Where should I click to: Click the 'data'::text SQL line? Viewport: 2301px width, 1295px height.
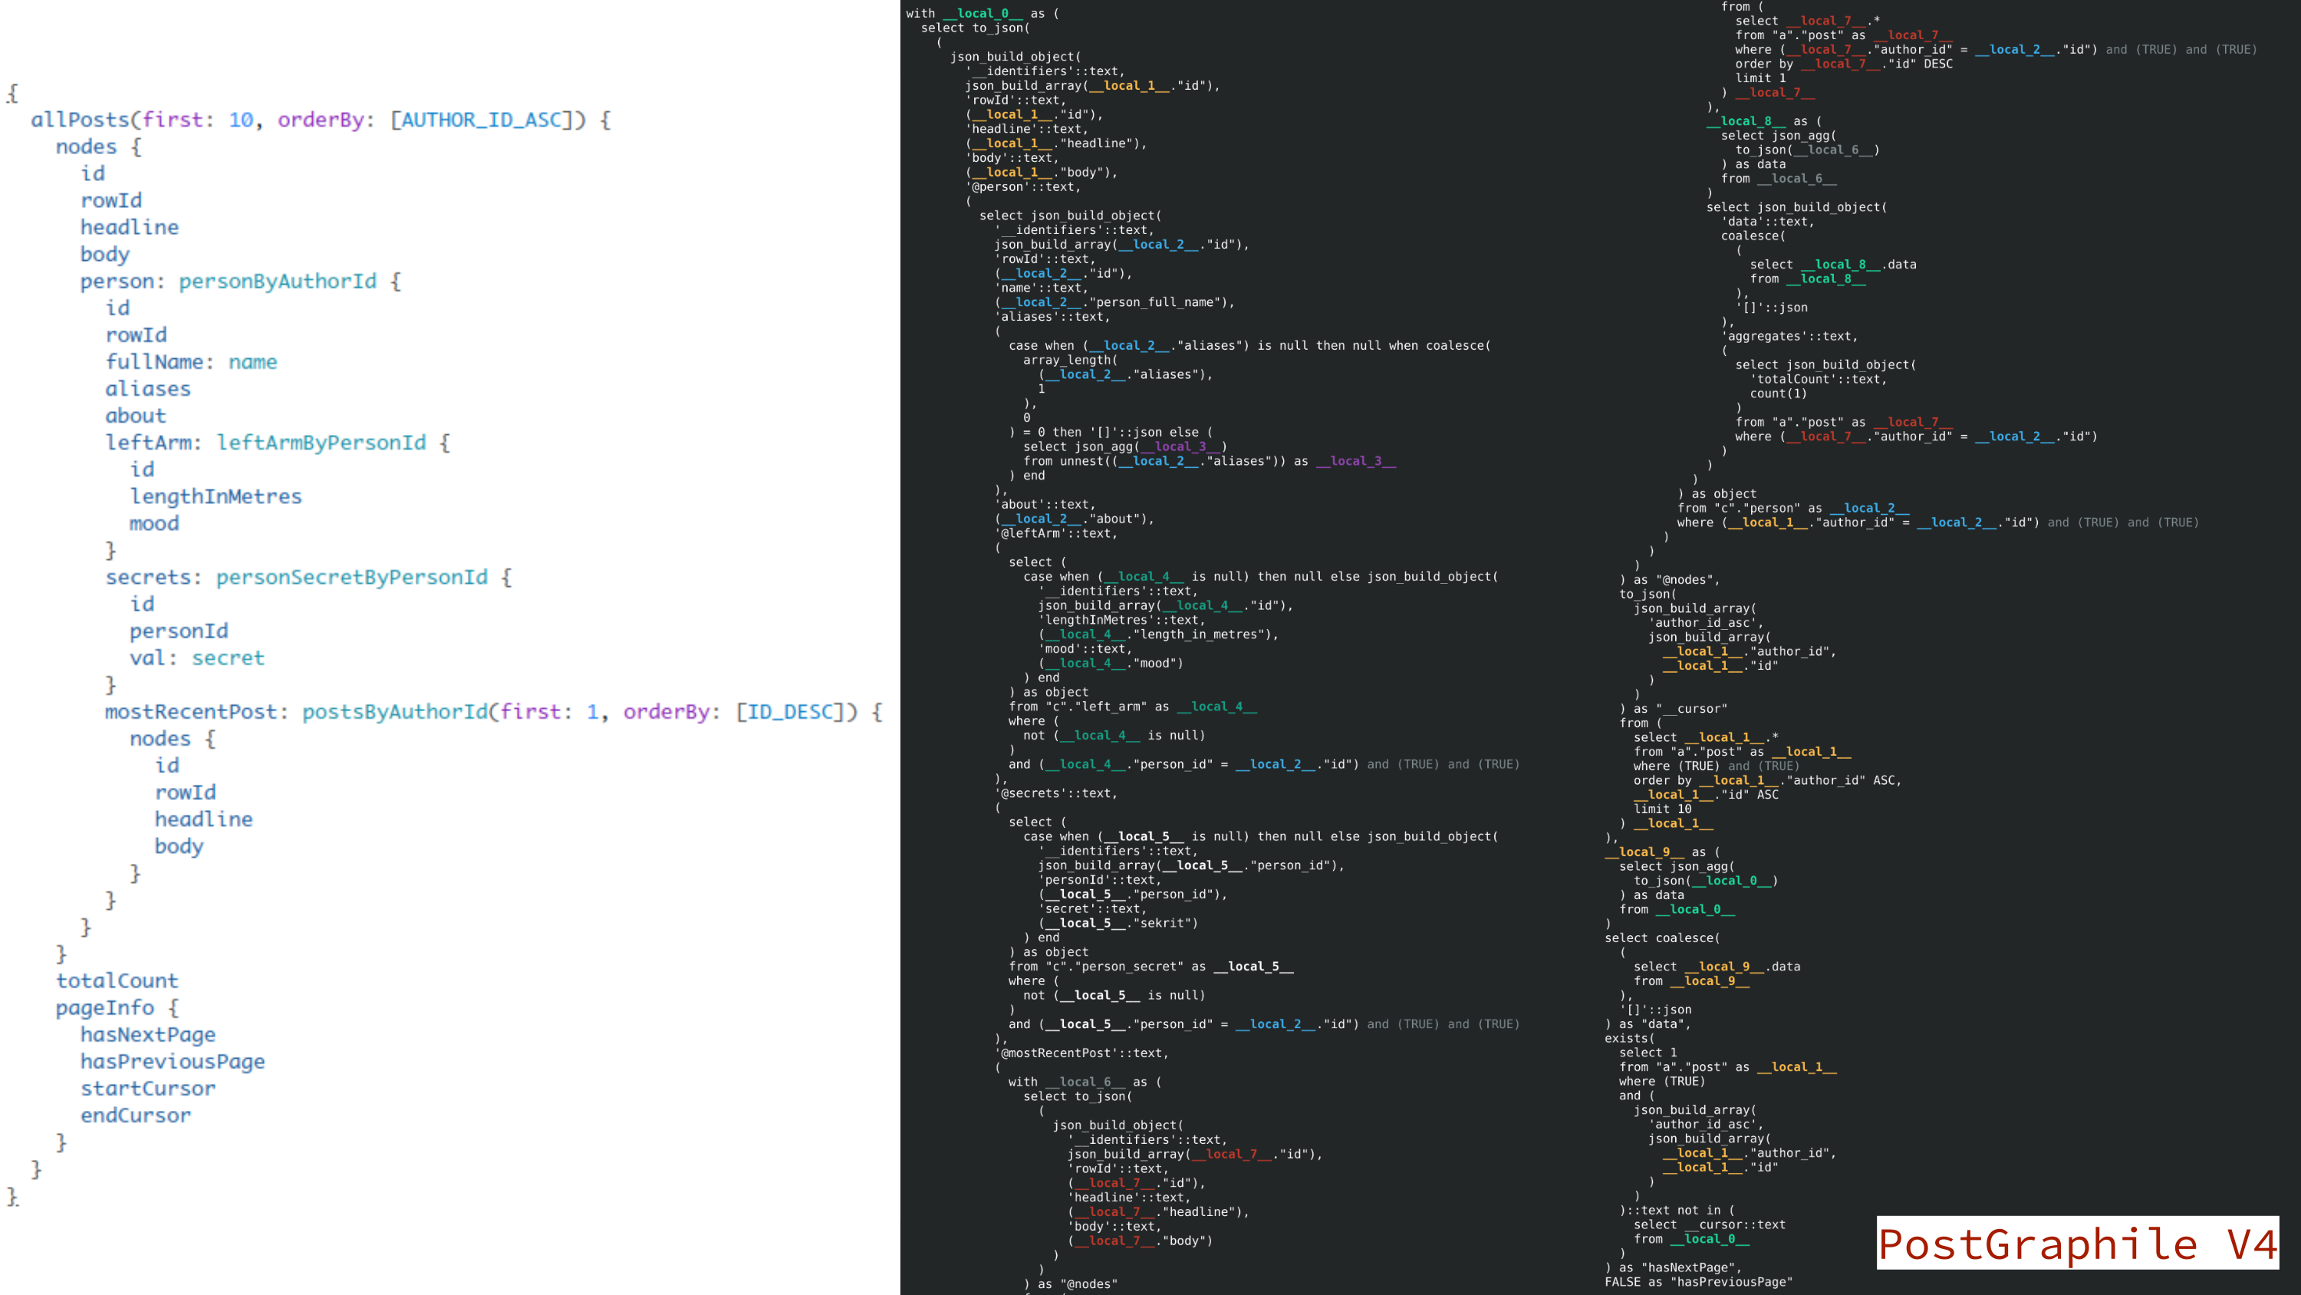pos(1768,222)
